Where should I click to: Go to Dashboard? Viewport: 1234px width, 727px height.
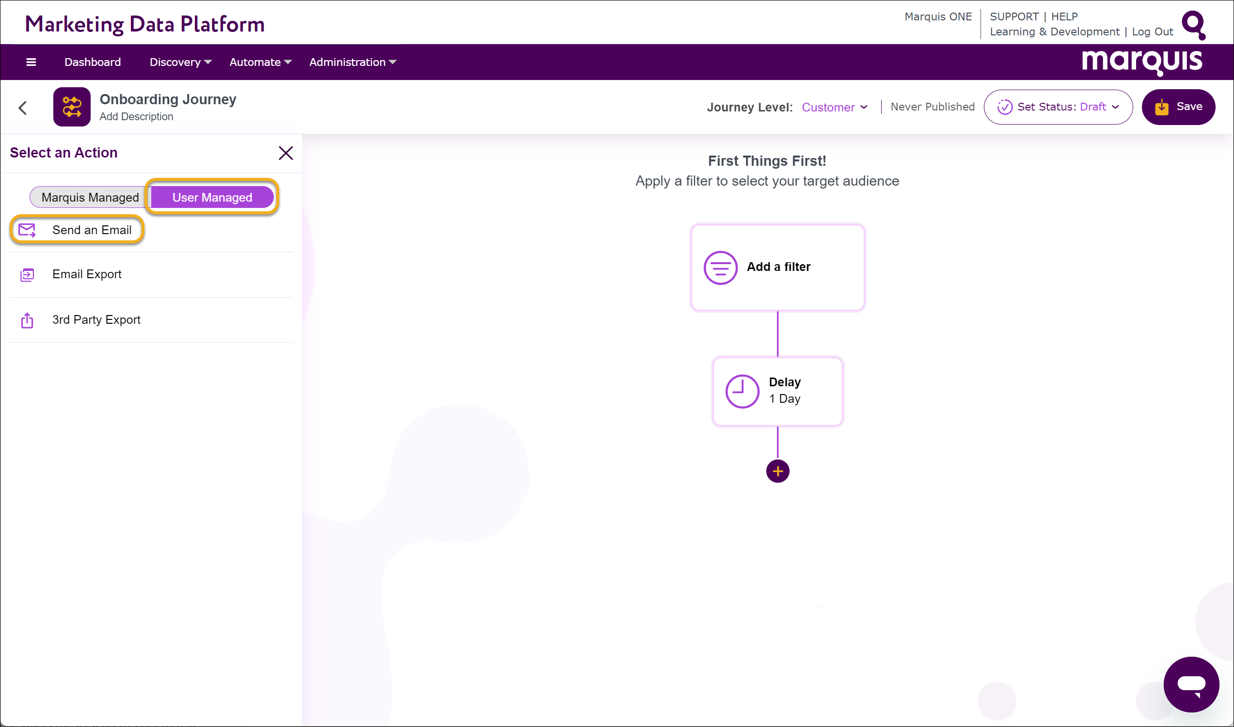pos(93,62)
